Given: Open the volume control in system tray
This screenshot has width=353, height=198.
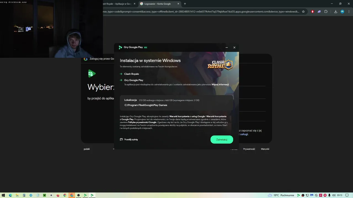Looking at the screenshot, I should coord(334,195).
